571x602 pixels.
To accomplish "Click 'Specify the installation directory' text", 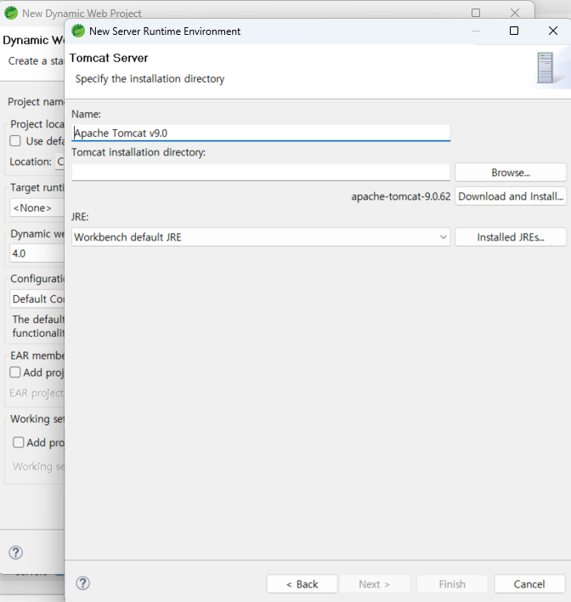I will point(150,79).
